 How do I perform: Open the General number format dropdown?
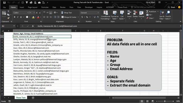(98, 13)
